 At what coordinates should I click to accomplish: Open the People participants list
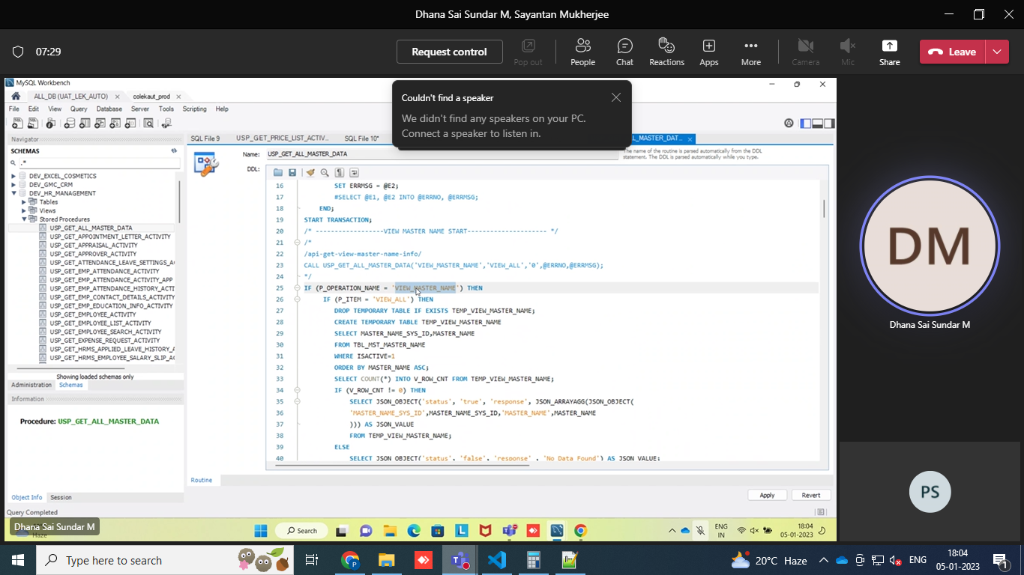tap(582, 52)
